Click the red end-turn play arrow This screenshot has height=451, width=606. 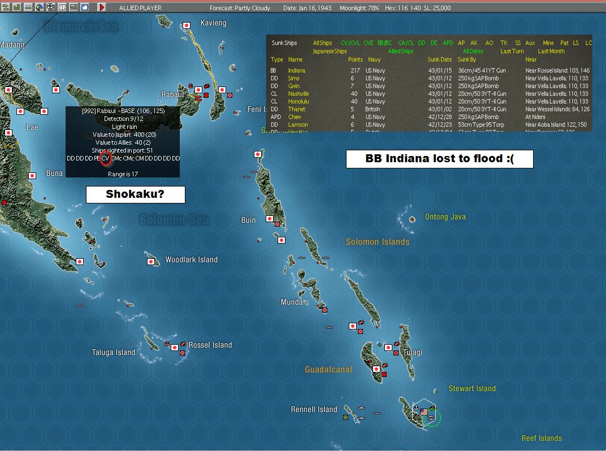(102, 7)
